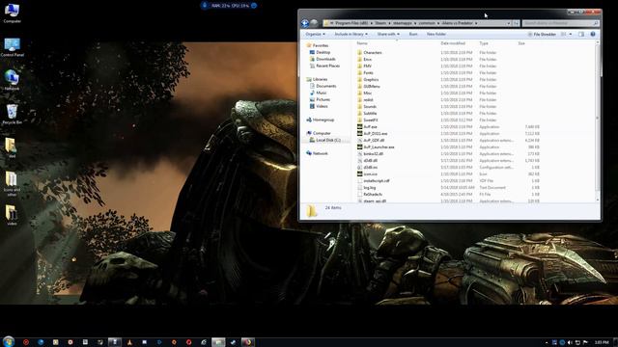Show hidden system tray icons arrow
The height and width of the screenshot is (347, 618).
pyautogui.click(x=547, y=343)
